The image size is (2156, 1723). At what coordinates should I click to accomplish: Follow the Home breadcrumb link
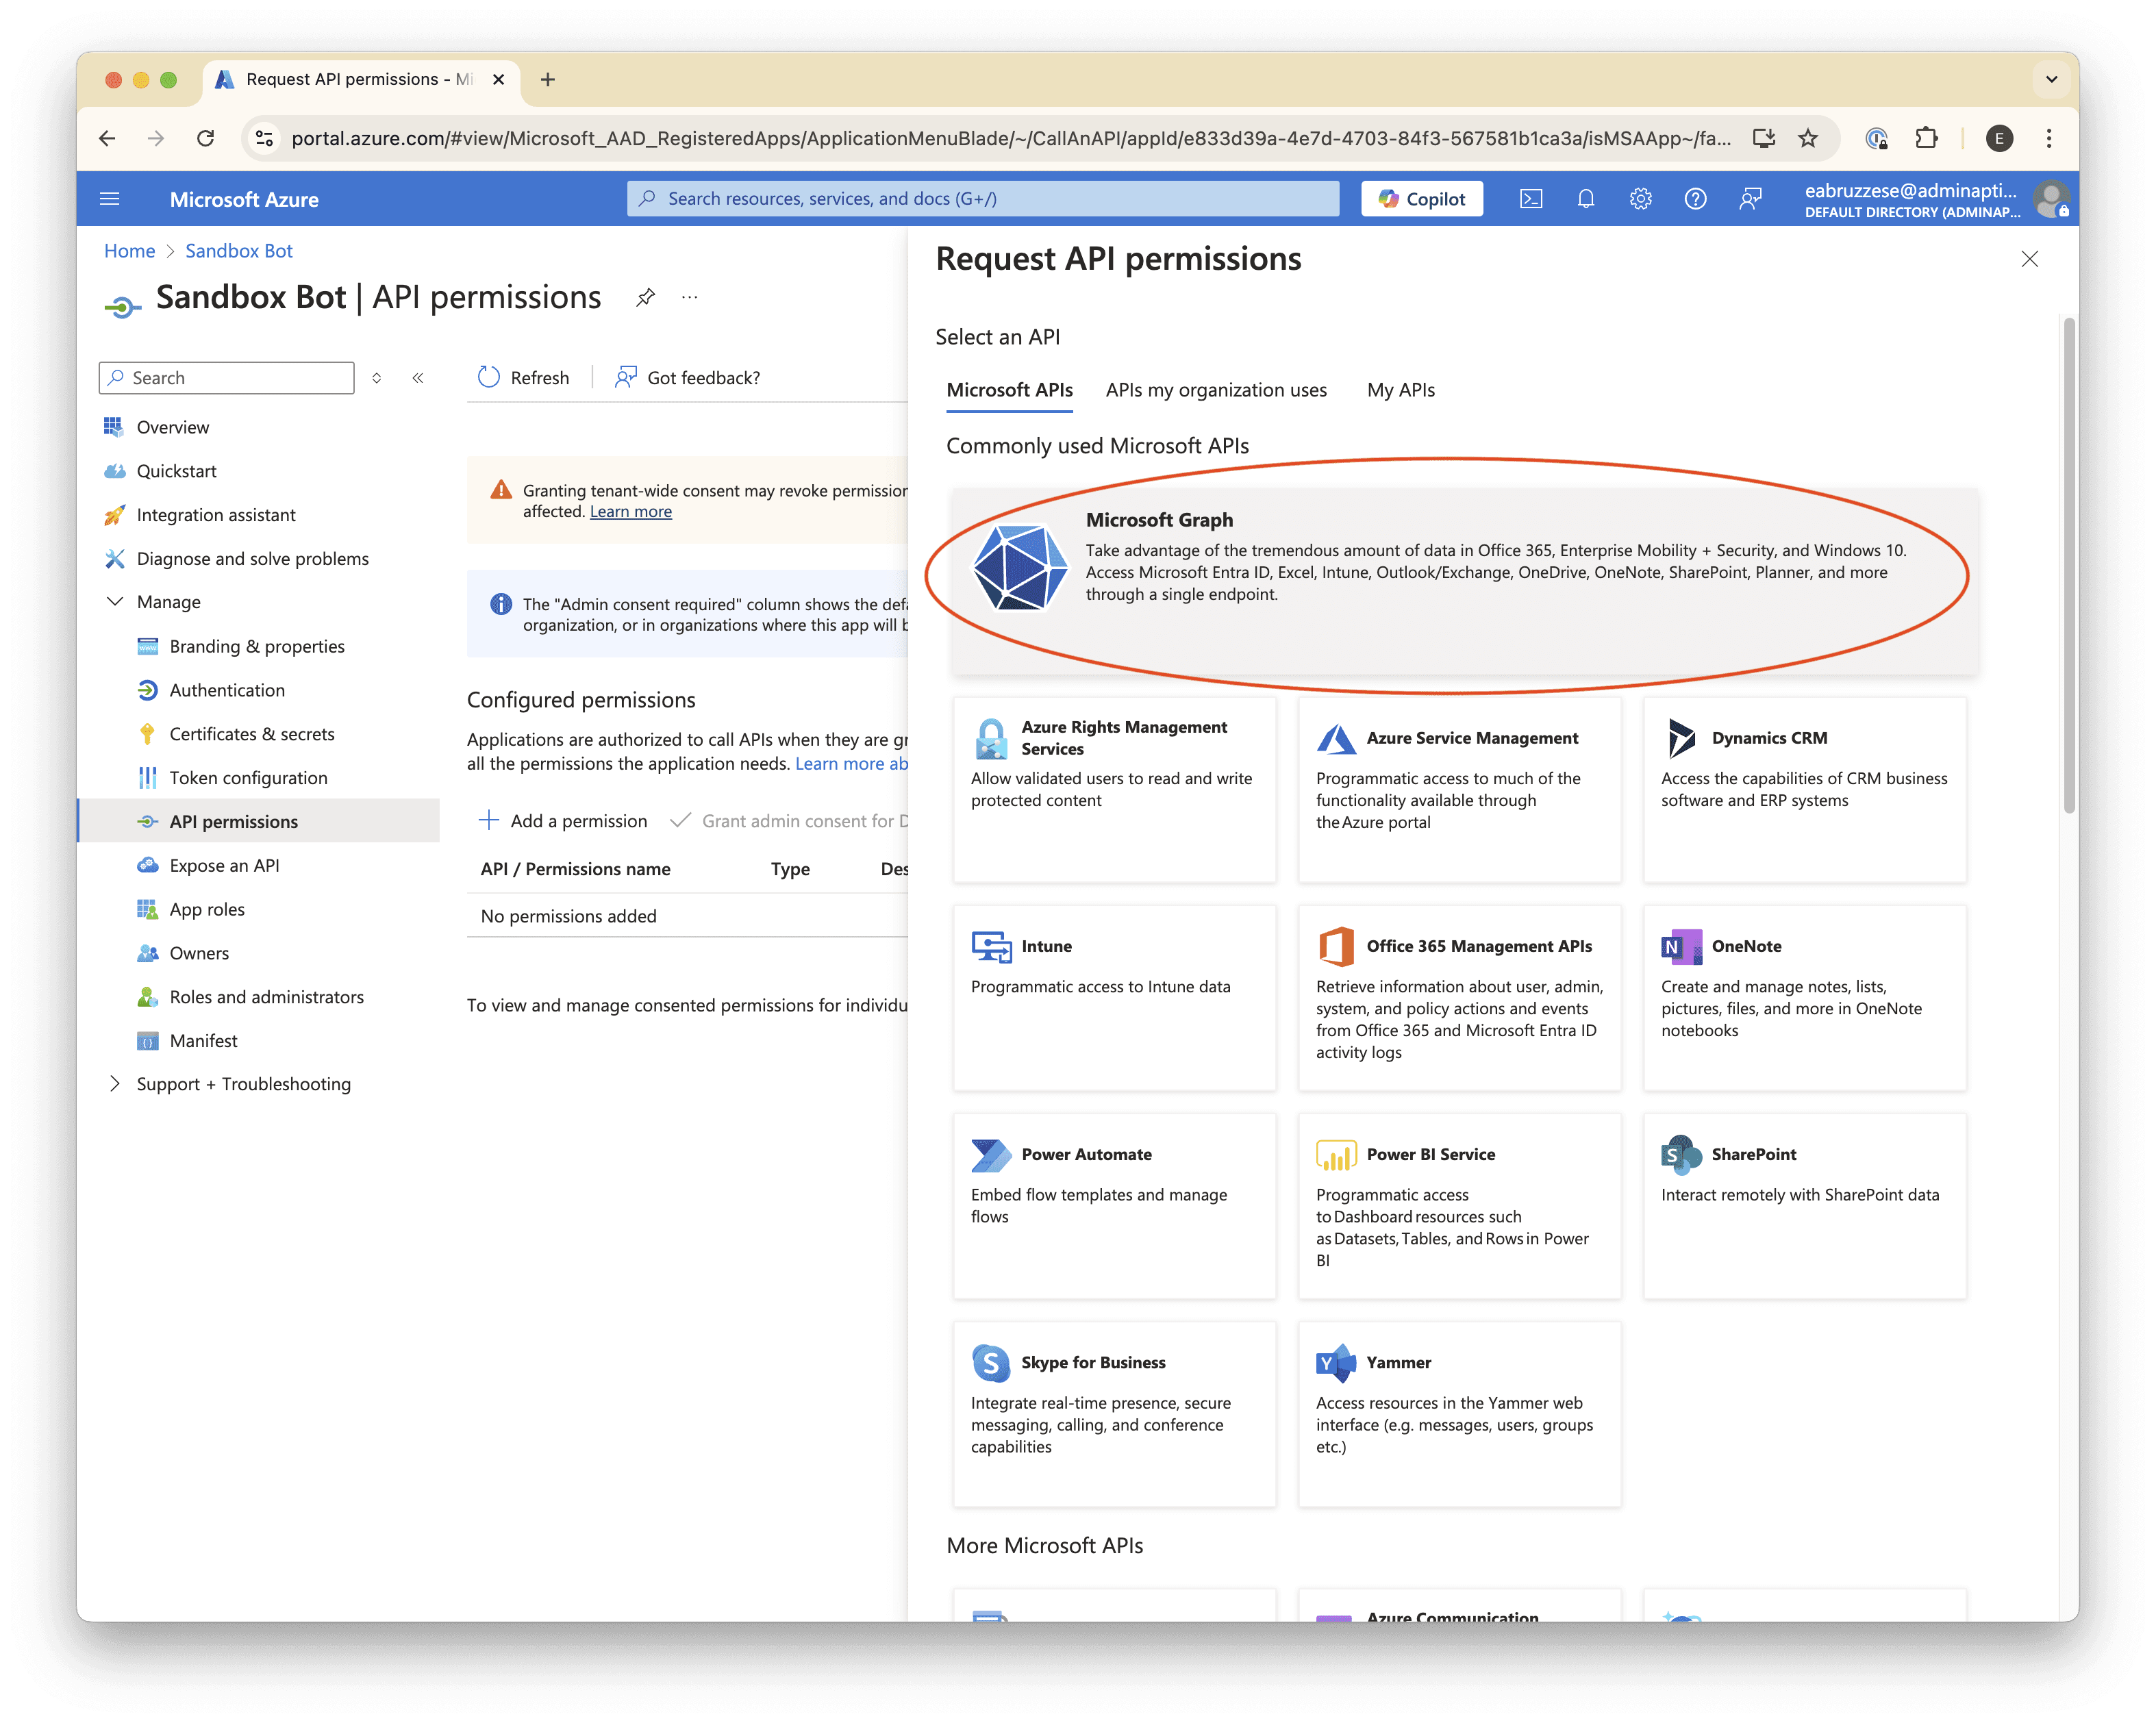click(x=129, y=251)
